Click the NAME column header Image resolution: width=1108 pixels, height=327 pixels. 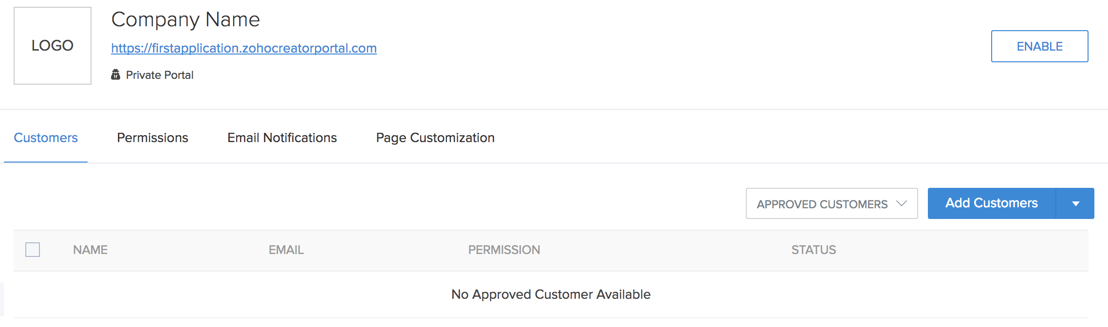click(91, 250)
